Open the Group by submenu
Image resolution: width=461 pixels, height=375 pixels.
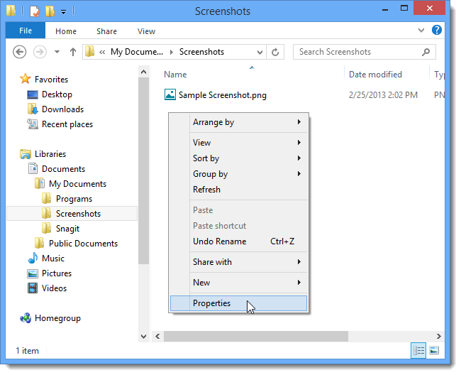238,174
